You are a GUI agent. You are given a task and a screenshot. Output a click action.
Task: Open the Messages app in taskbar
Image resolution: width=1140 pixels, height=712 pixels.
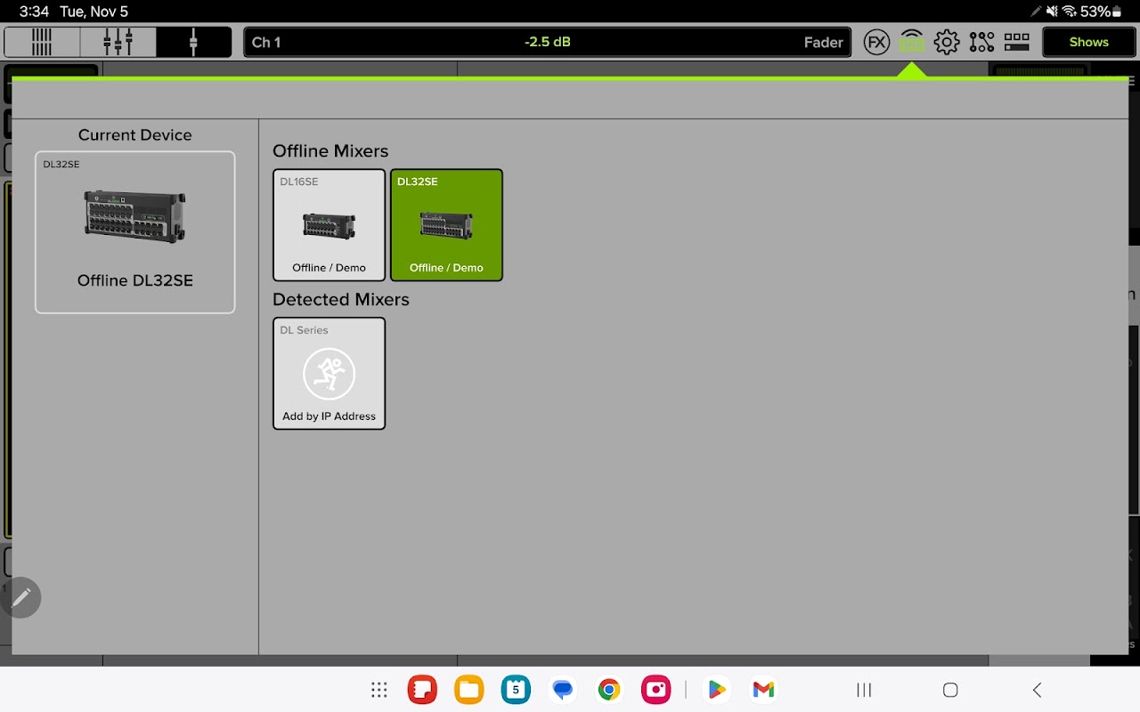(562, 690)
